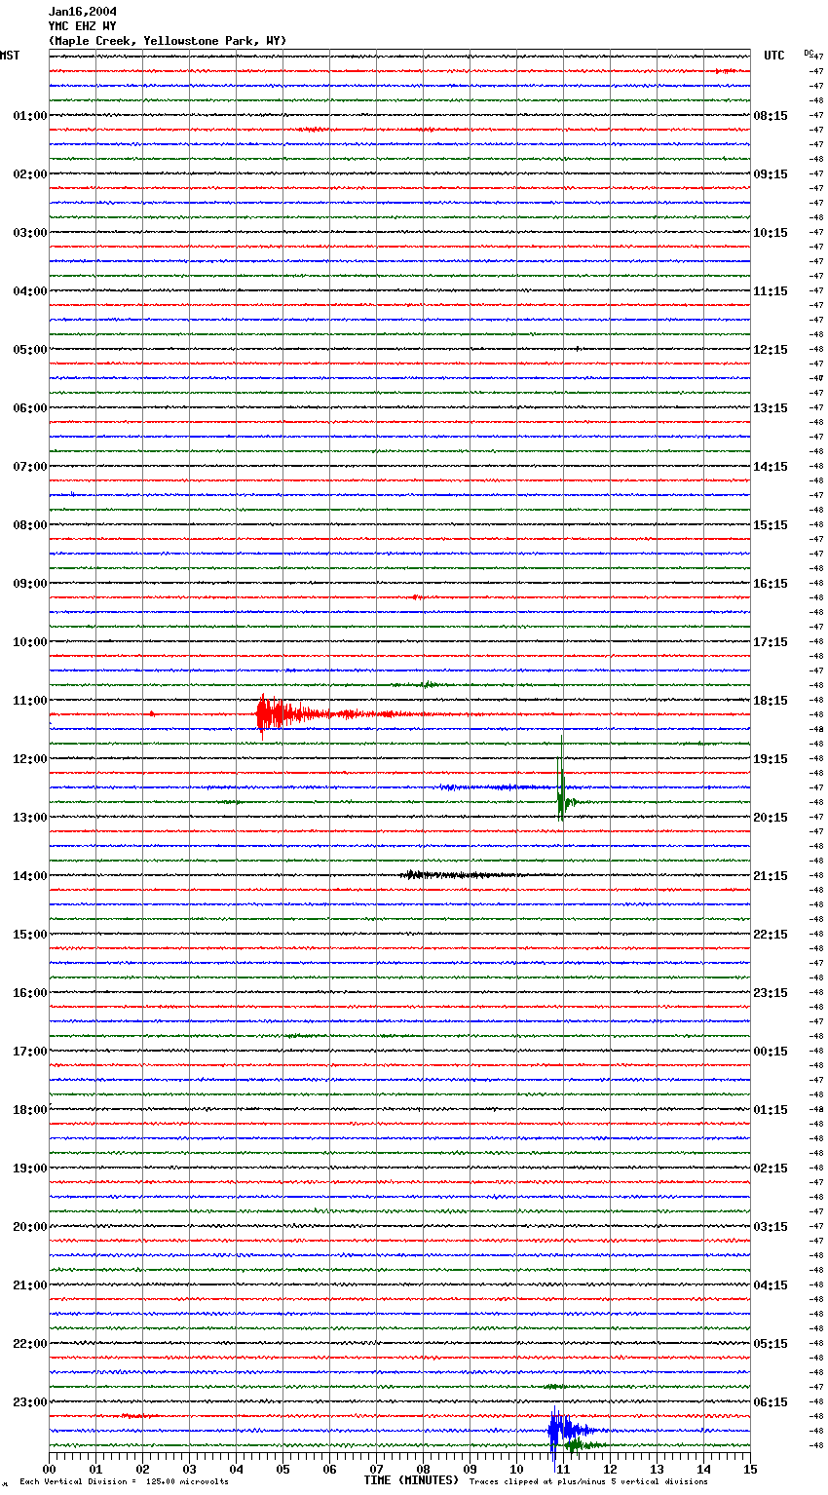The image size is (828, 1495).
Task: Click 'Traces clipped at plus/minus 5 vertical divisions' note
Action: click(x=588, y=1481)
